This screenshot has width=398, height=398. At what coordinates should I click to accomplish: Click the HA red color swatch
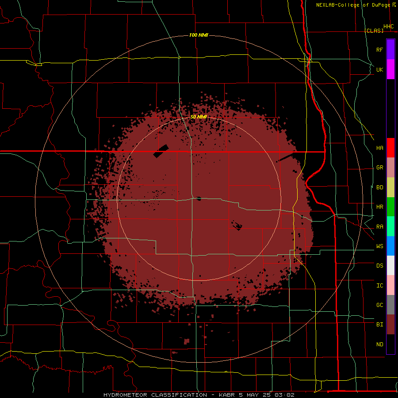point(390,148)
